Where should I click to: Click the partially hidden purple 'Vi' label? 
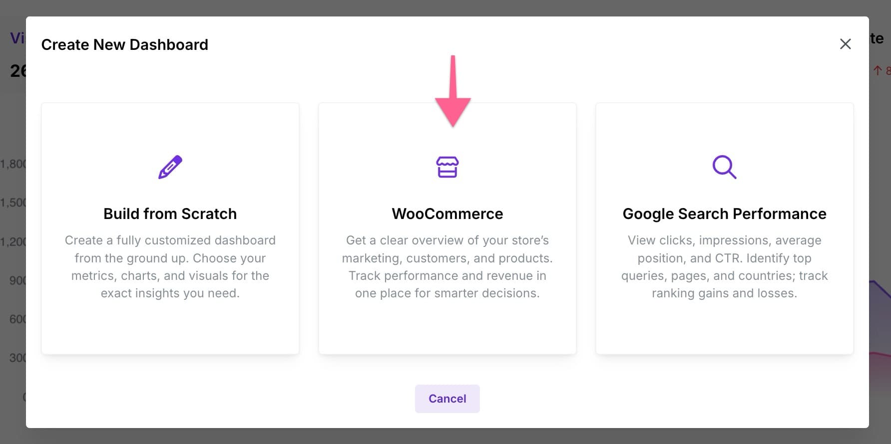17,38
